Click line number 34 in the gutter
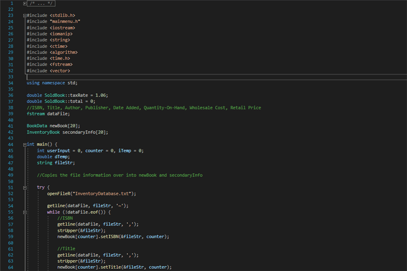The image size is (407, 271). pyautogui.click(x=11, y=83)
